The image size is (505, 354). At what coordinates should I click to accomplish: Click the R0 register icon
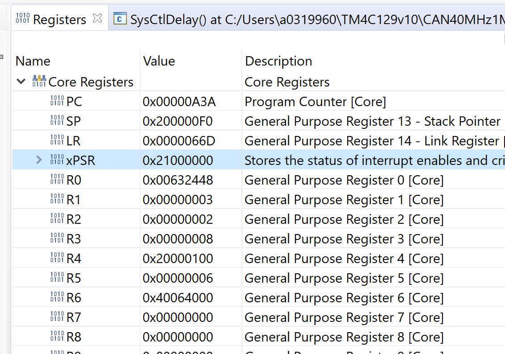(57, 180)
